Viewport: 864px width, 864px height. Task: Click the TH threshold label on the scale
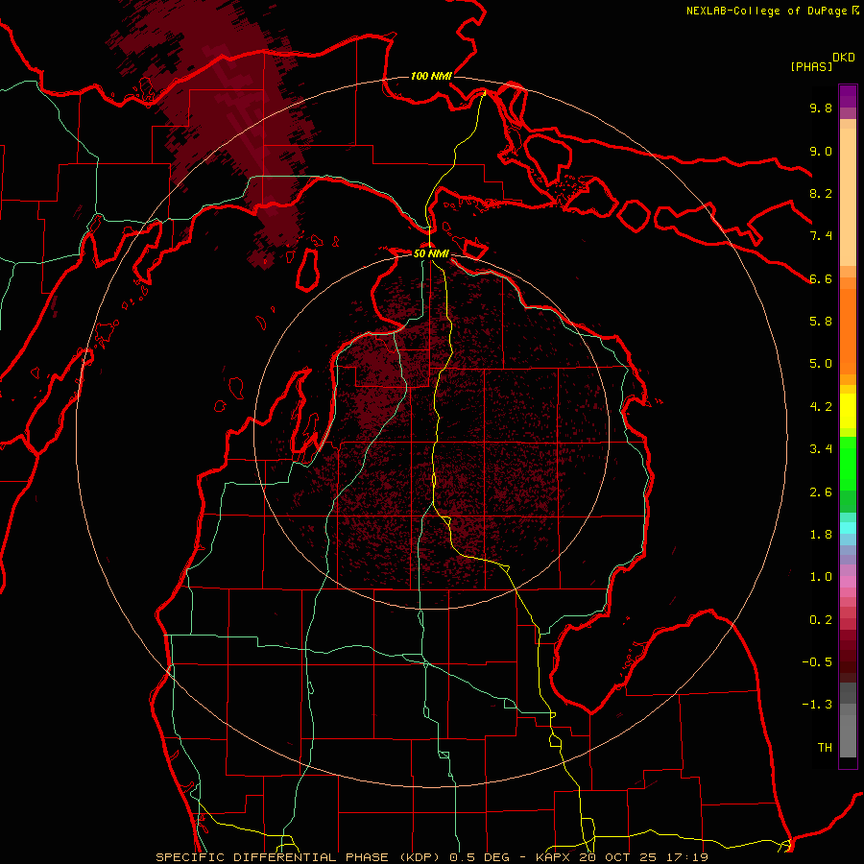[825, 748]
